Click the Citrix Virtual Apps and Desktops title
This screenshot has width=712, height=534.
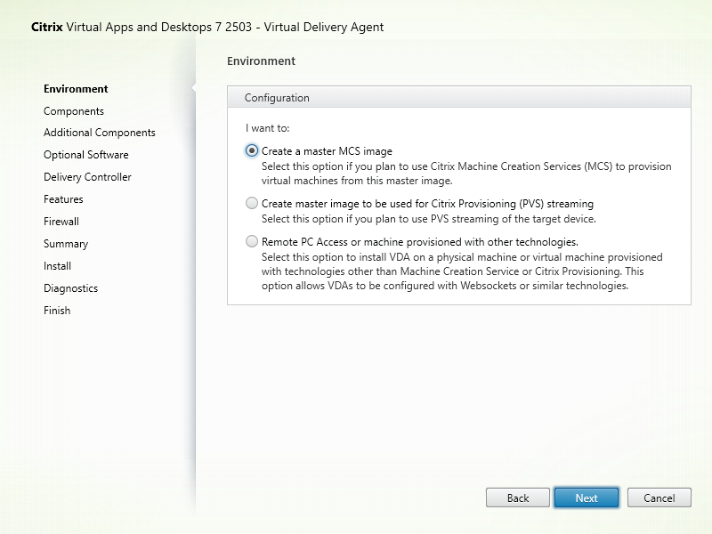[207, 27]
